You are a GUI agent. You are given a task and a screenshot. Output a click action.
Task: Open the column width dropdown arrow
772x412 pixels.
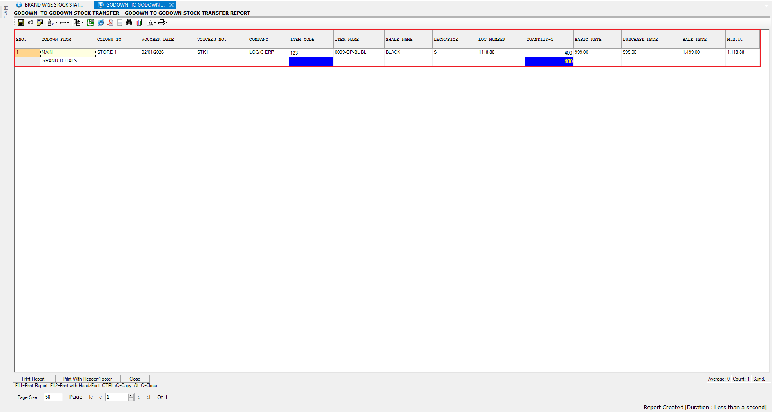click(68, 23)
